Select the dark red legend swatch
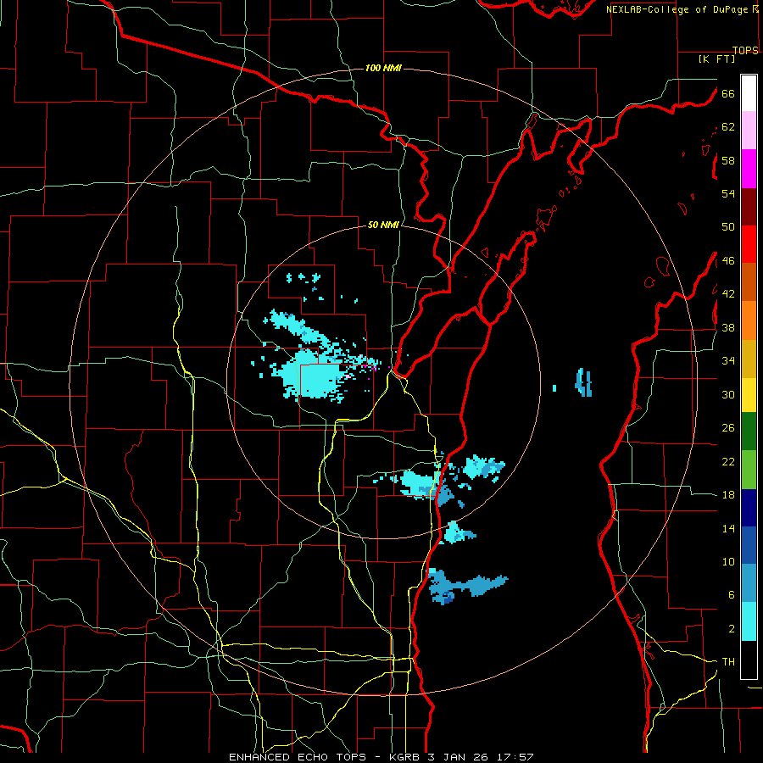 pos(749,207)
